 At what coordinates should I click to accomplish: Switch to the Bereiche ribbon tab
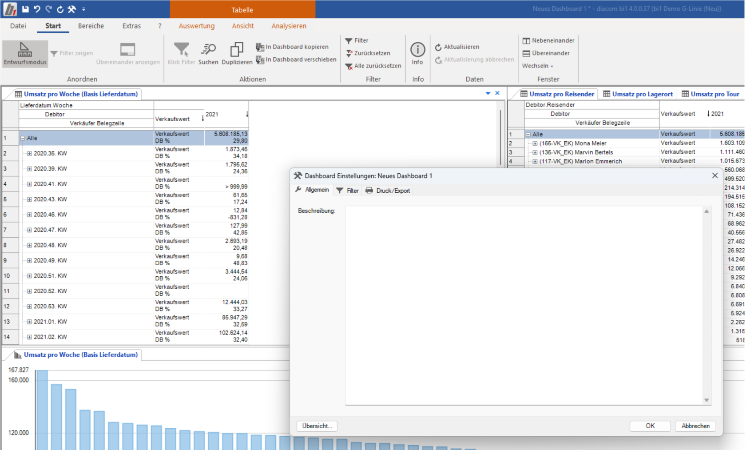pyautogui.click(x=91, y=26)
